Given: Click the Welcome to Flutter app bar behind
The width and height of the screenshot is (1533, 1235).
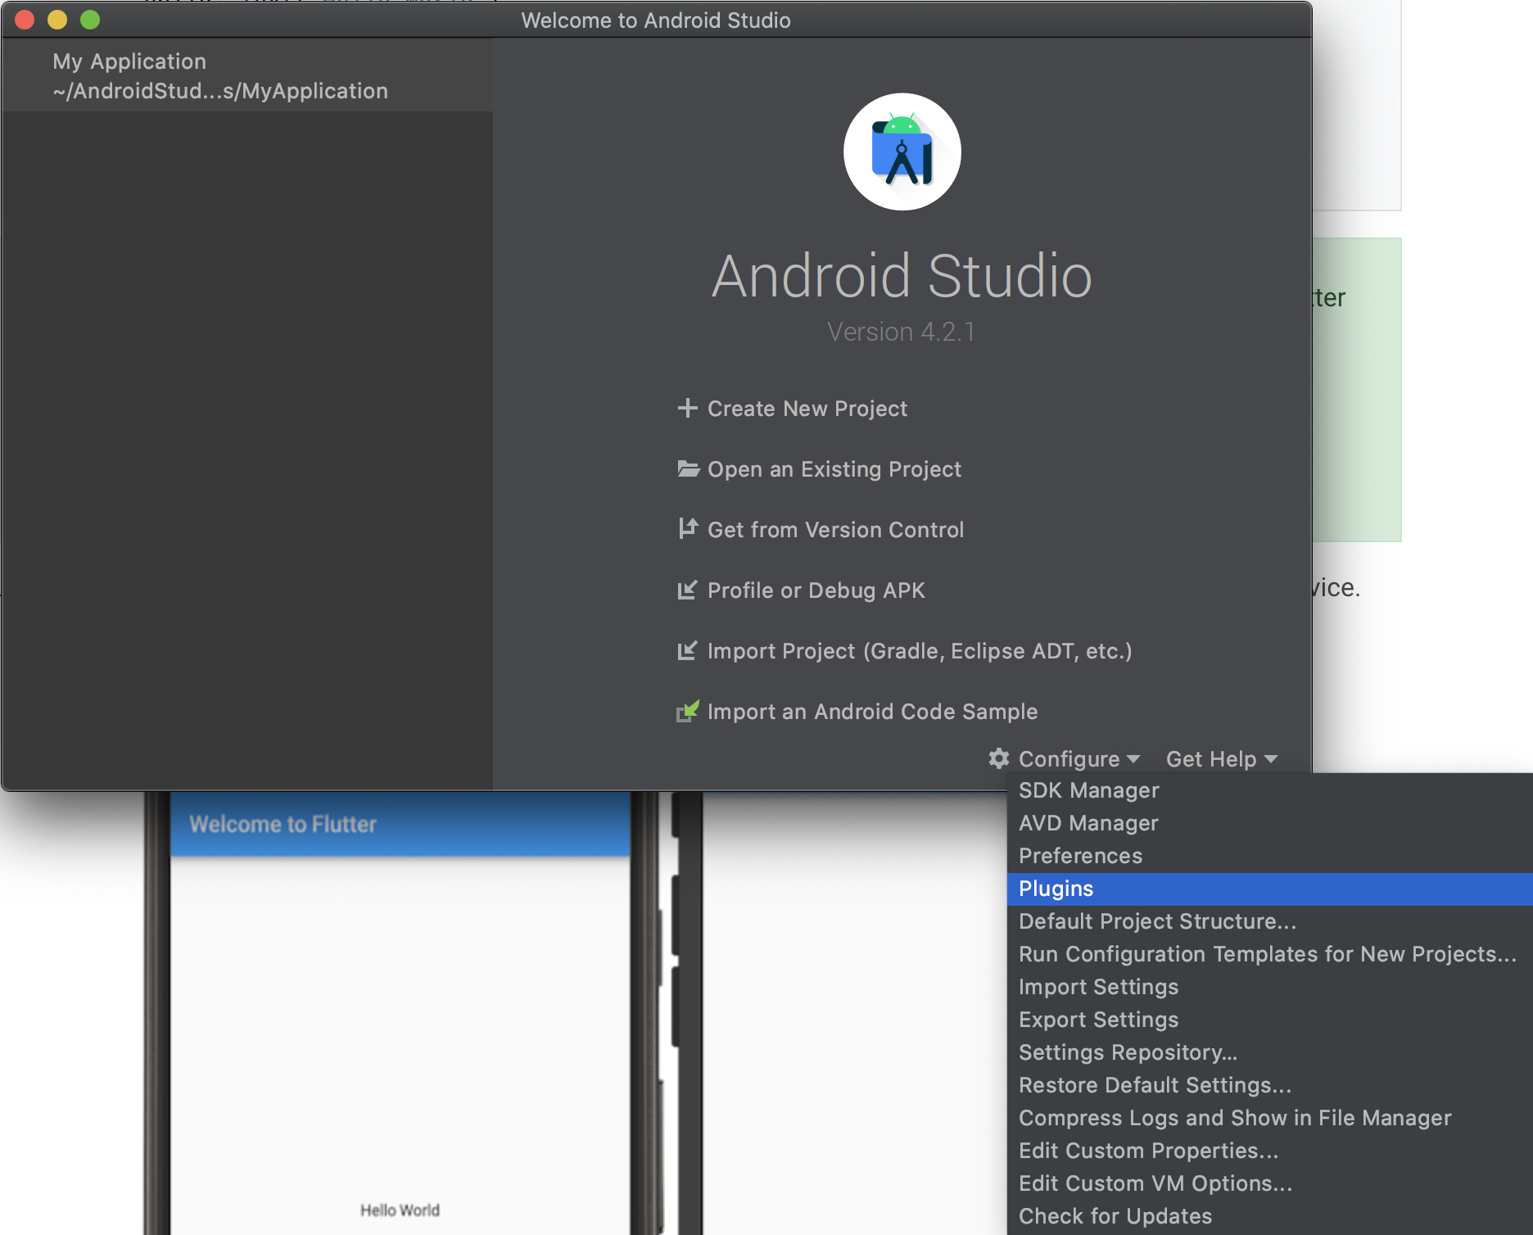Looking at the screenshot, I should click(400, 824).
